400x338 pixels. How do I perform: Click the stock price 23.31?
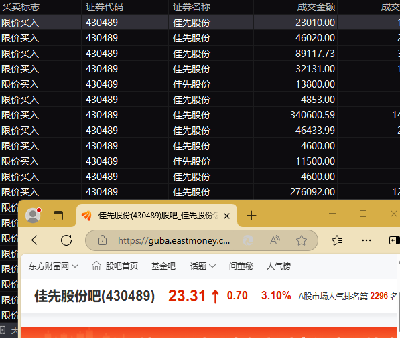click(187, 296)
